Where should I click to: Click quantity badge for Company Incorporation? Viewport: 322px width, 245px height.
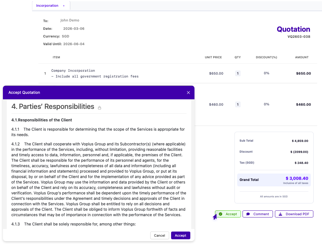click(x=237, y=73)
